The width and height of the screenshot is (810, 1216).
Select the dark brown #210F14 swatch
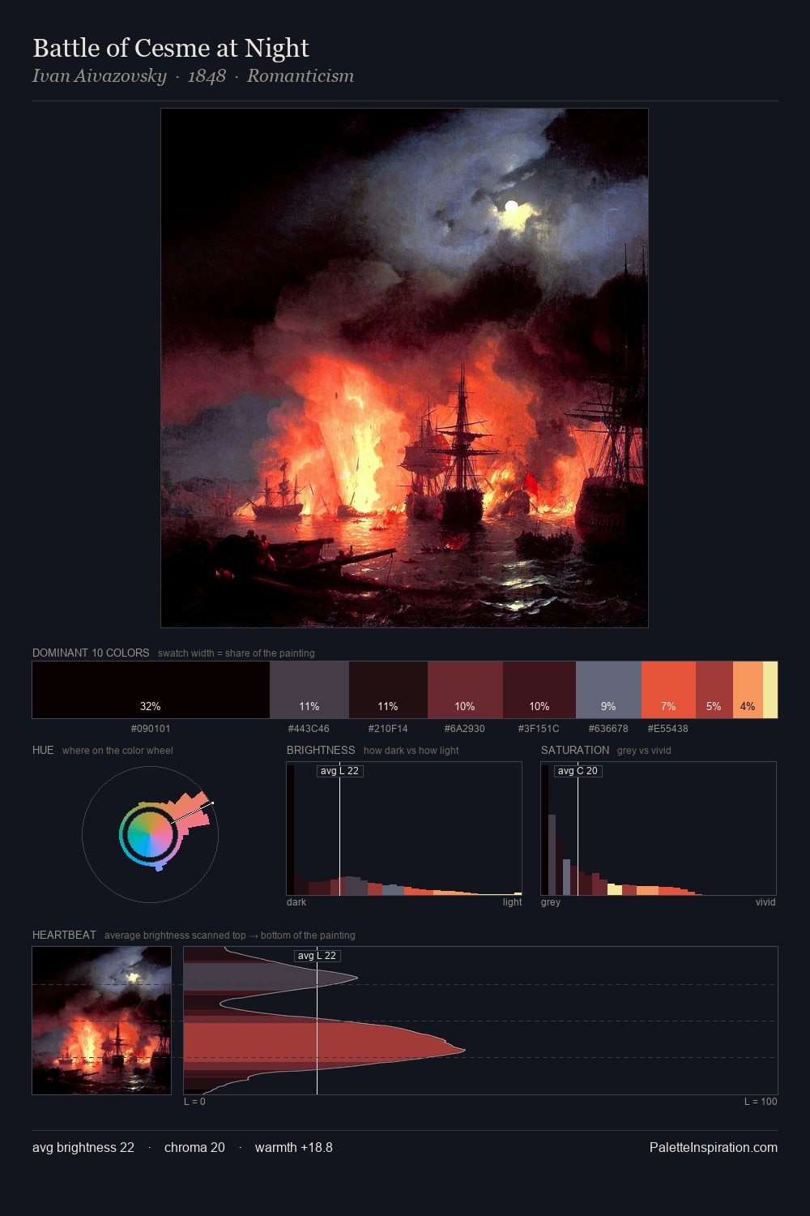coord(388,690)
